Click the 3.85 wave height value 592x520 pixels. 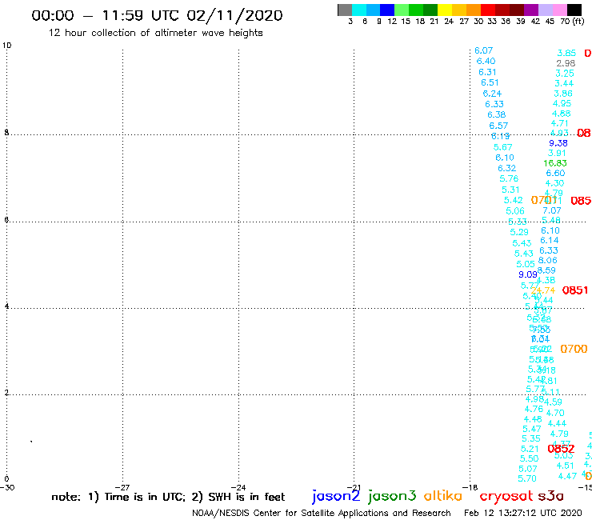[566, 53]
